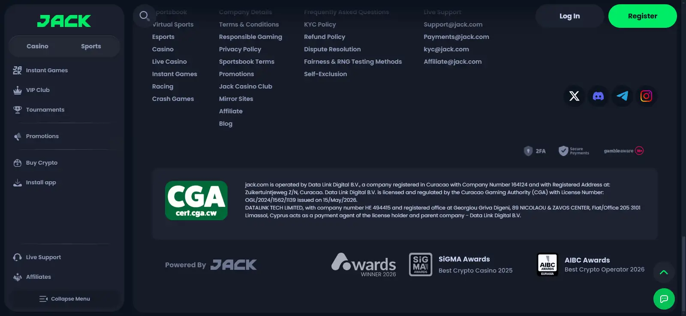The width and height of the screenshot is (686, 316).
Task: Open the Responsible Gaming link
Action: point(250,37)
